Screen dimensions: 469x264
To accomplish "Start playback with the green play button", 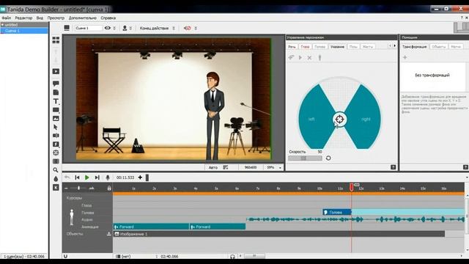I will [86, 177].
